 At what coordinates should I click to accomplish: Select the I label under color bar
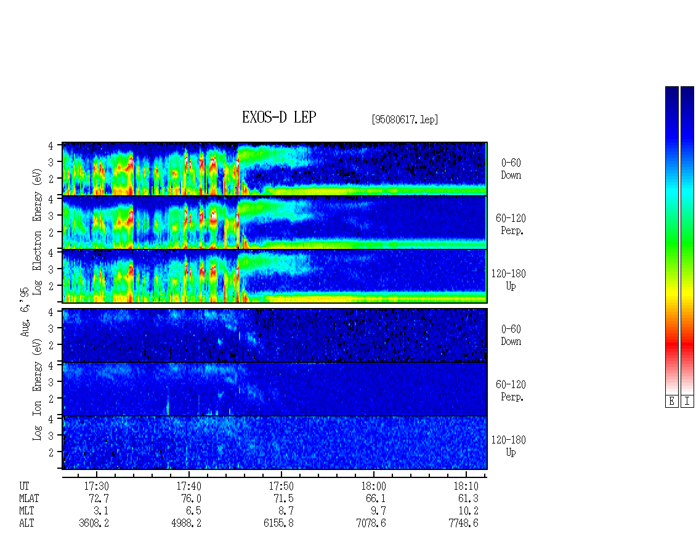[x=687, y=402]
